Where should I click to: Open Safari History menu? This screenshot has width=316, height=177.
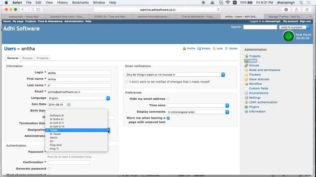[62, 2]
